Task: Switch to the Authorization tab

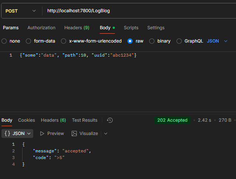Action: 41,28
